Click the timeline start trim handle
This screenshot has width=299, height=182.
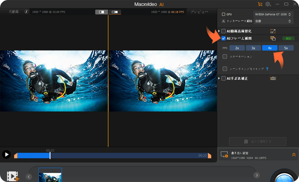[16, 156]
